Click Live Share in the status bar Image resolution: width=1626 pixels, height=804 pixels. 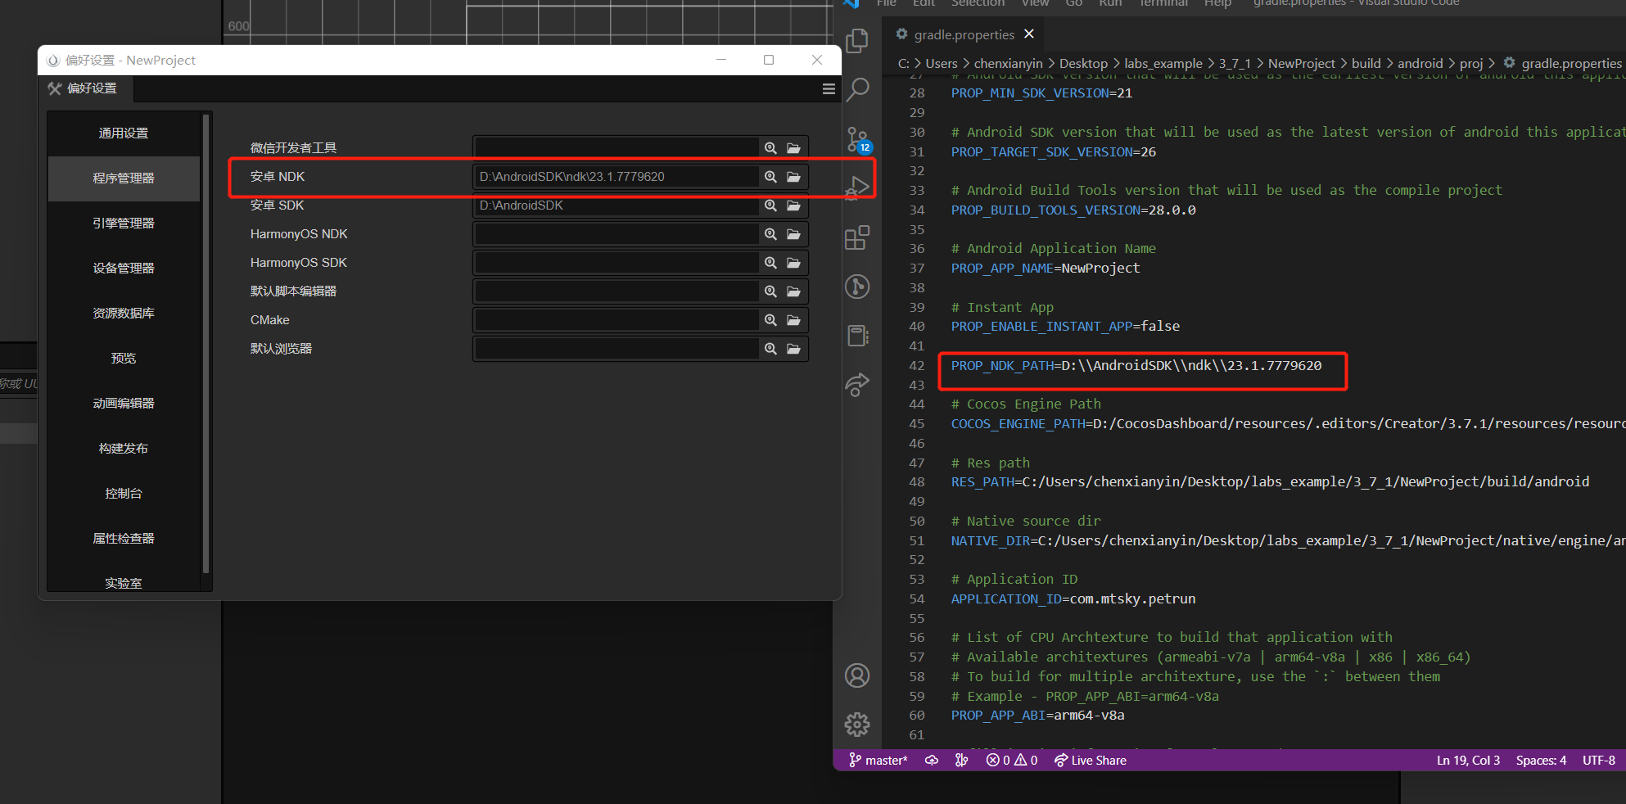pyautogui.click(x=1091, y=761)
